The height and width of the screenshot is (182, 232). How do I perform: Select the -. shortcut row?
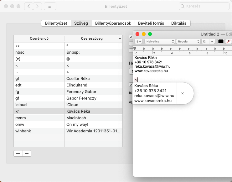tap(39, 66)
